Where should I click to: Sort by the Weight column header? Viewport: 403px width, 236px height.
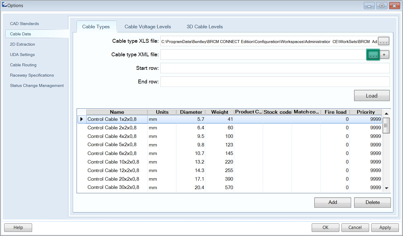pyautogui.click(x=219, y=112)
